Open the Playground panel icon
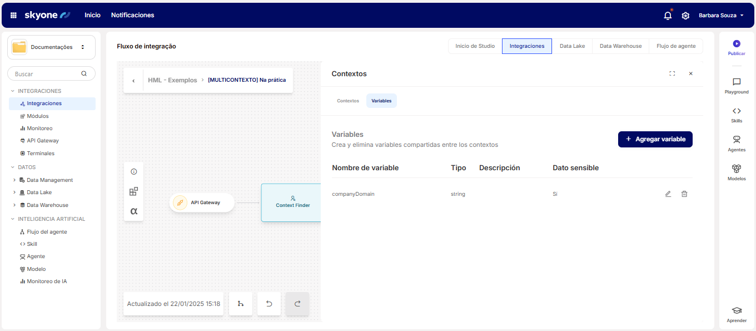The image size is (756, 331). tap(737, 85)
